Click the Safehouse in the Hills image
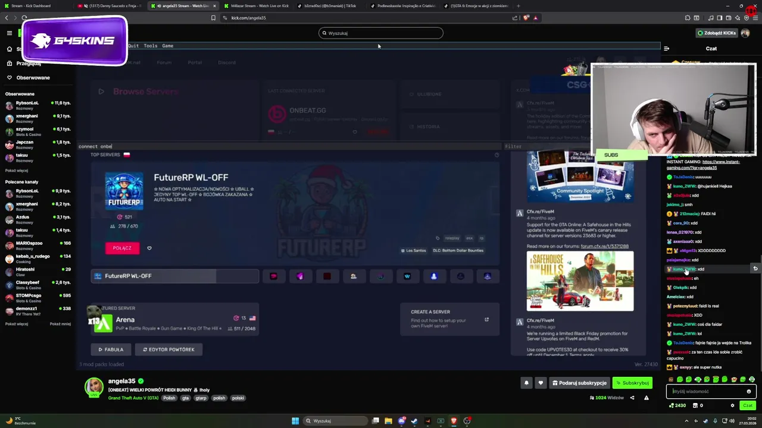762x428 pixels. 580,281
